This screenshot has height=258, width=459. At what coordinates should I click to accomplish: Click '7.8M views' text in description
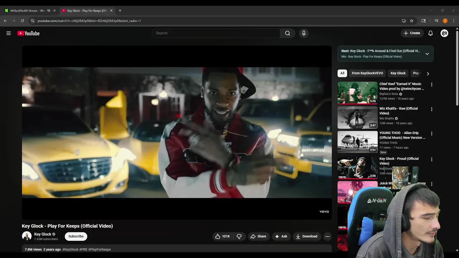[x=33, y=249]
